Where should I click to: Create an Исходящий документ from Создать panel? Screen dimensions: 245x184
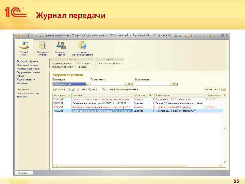point(62,67)
